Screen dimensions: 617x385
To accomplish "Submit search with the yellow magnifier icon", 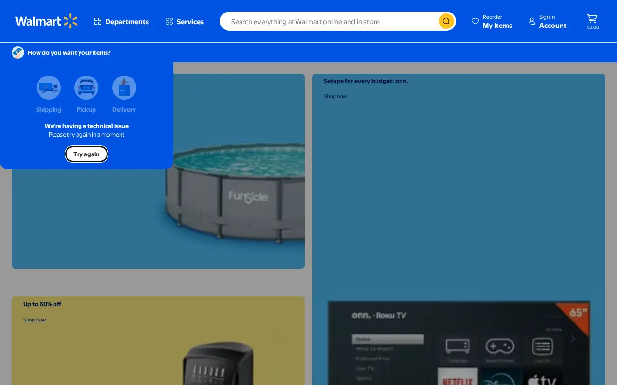I will click(x=446, y=21).
